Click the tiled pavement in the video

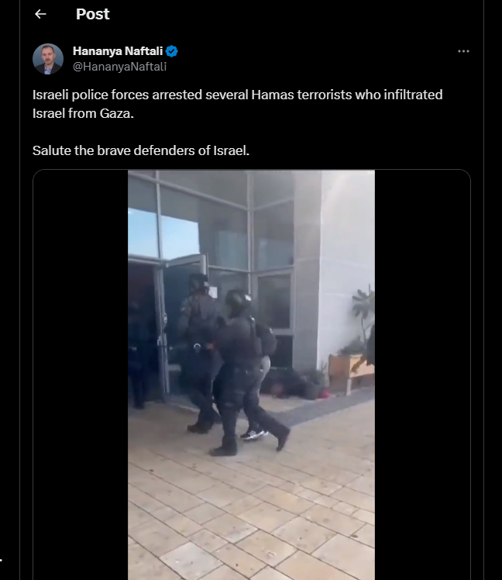tap(251, 510)
